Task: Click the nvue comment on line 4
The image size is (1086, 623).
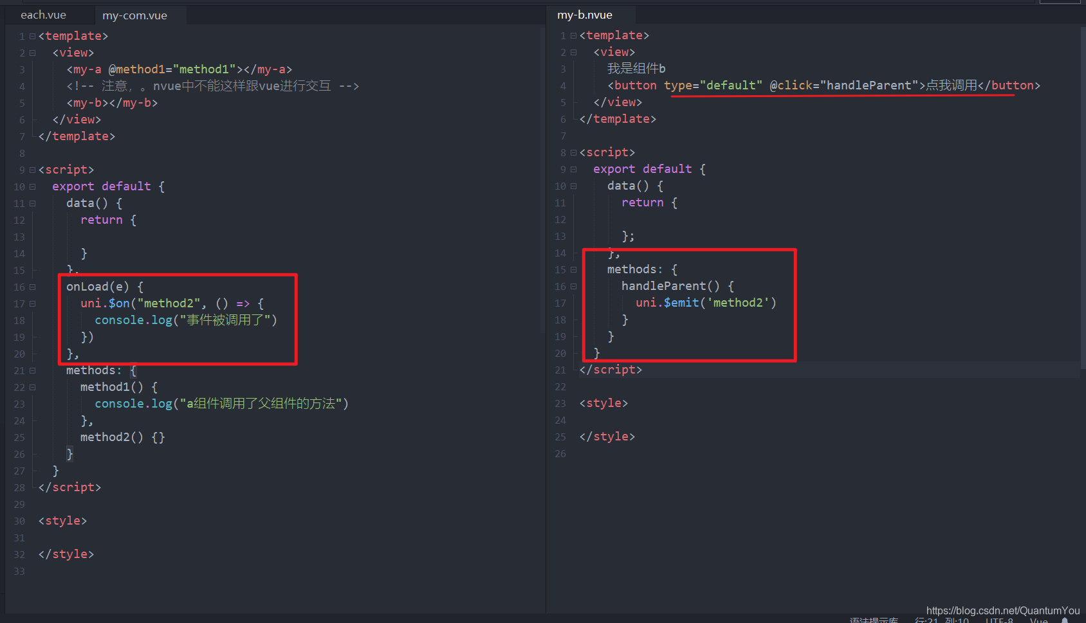Action: pos(212,86)
